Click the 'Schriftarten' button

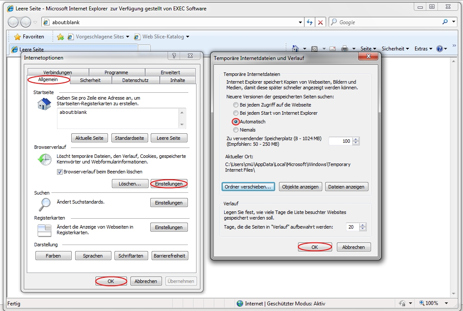(131, 256)
